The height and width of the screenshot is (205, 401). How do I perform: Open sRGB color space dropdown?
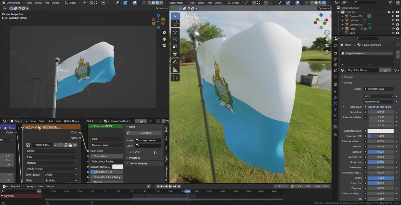click(x=60, y=175)
